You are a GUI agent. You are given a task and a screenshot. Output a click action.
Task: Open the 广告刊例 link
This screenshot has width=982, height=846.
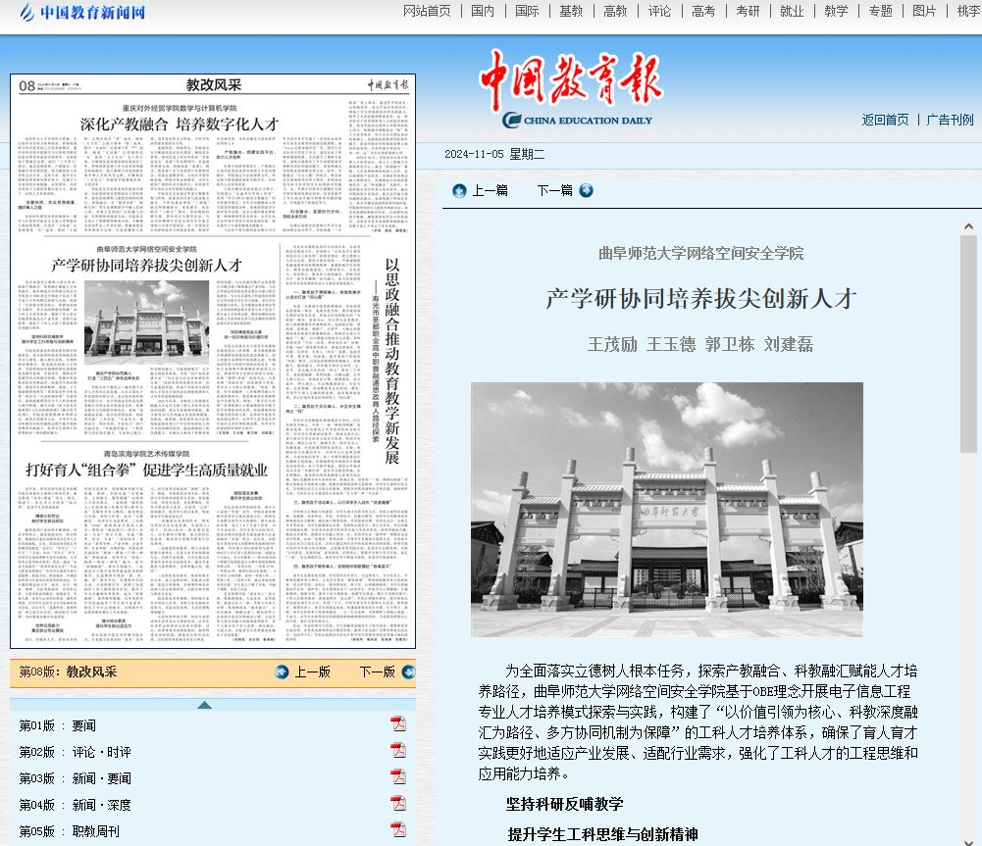point(950,120)
